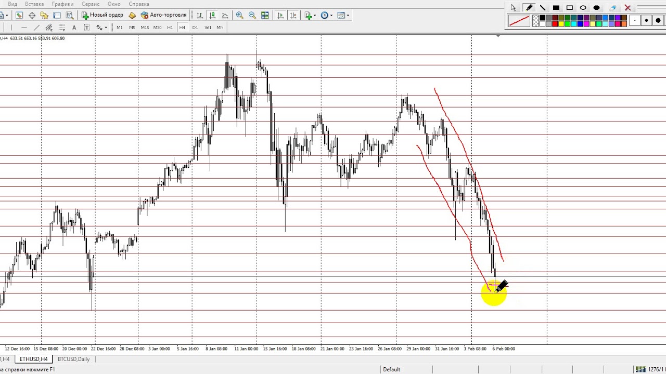Screen dimensions: 666x374
Task: Pick the black color swatch
Action: tap(542, 18)
